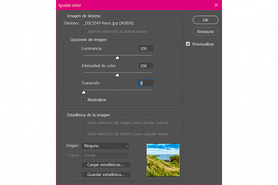Click the Opciones de imagen group label
Screen dimensions: 278x185
click(89, 40)
